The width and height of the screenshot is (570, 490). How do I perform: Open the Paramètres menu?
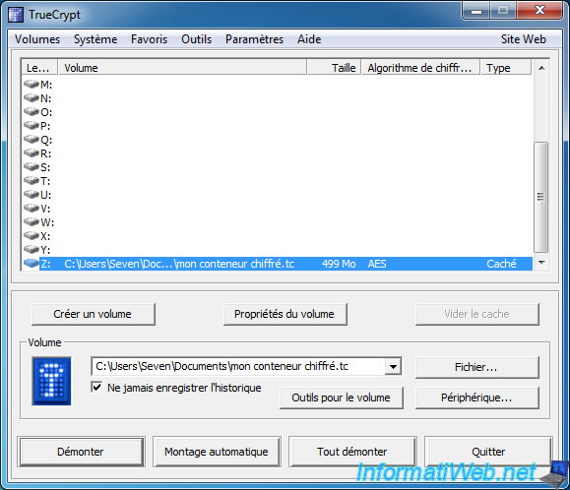tap(254, 39)
